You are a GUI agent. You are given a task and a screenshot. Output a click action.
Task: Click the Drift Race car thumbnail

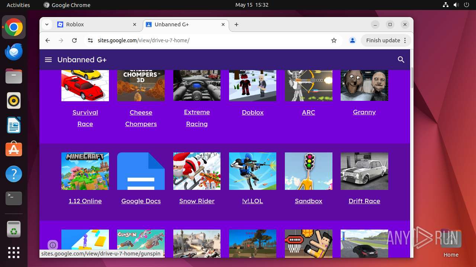click(x=364, y=171)
